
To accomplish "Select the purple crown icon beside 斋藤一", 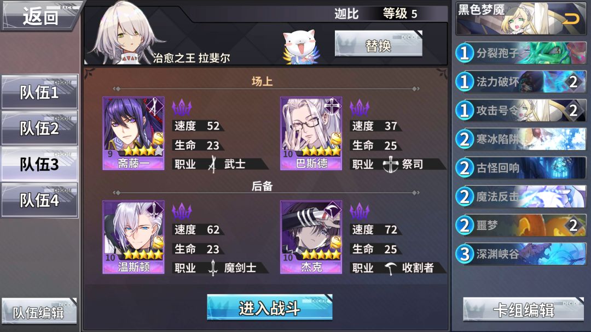I will (x=182, y=108).
